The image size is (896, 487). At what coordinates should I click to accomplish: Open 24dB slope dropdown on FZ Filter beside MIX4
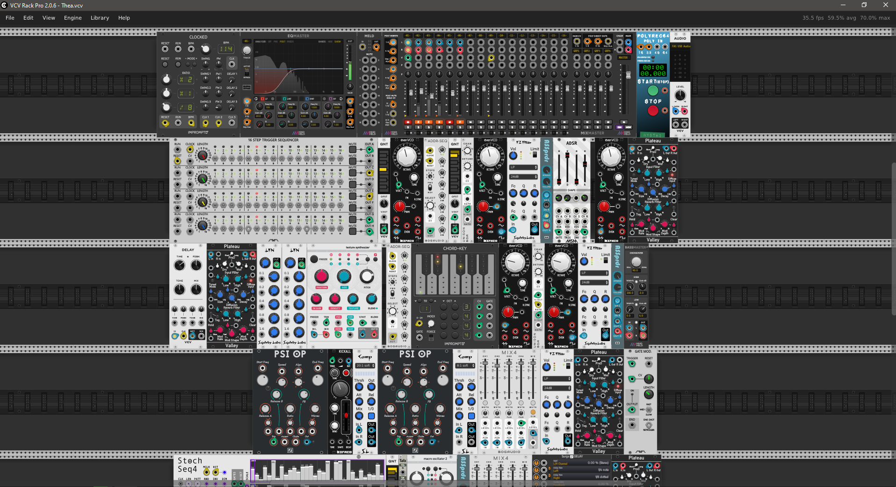click(556, 388)
